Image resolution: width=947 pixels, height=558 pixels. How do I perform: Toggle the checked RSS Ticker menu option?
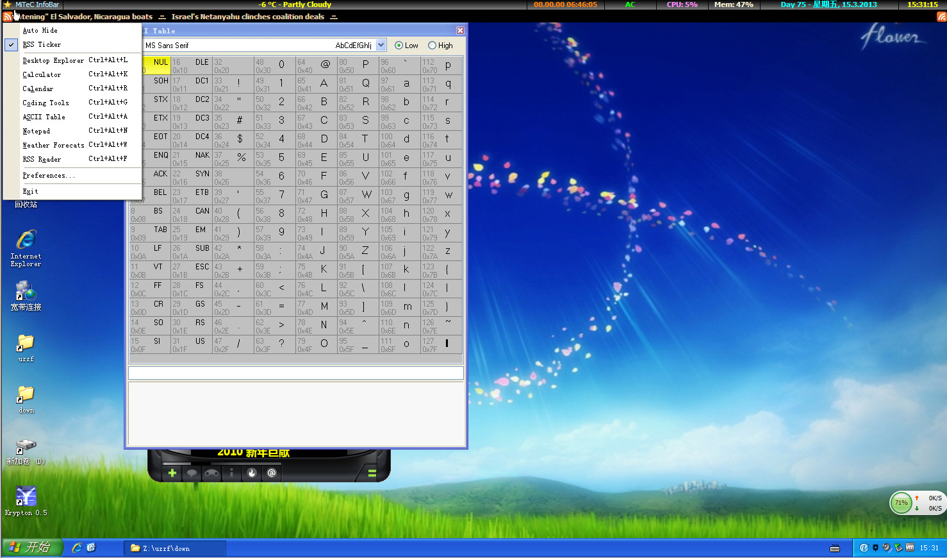point(72,45)
